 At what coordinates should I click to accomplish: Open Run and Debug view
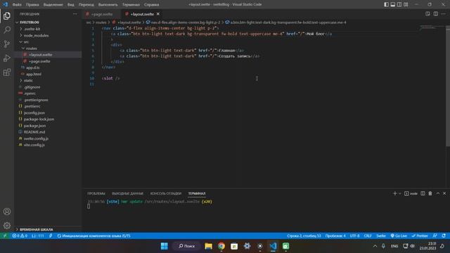pos(7,58)
